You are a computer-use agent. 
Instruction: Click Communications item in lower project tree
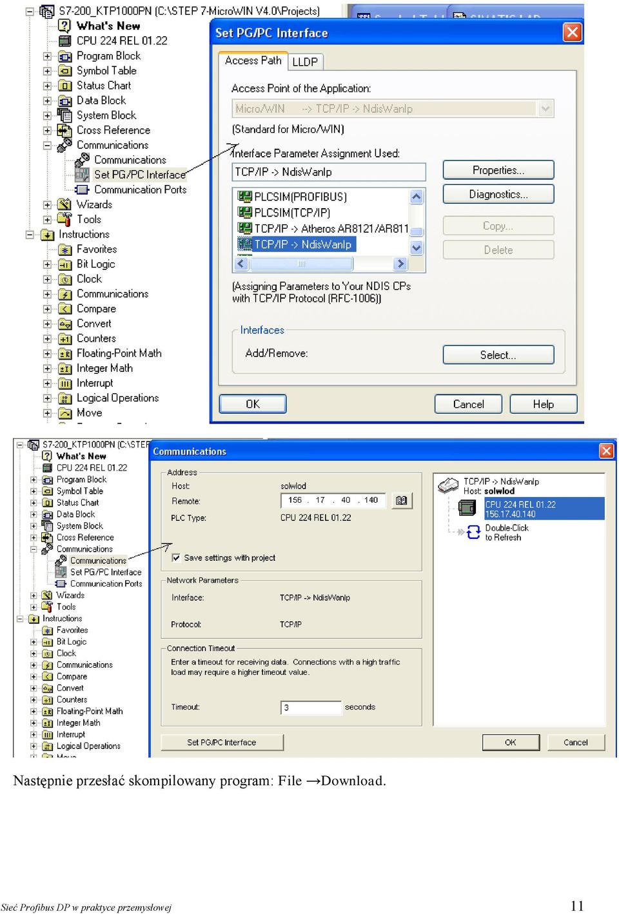coord(98,561)
